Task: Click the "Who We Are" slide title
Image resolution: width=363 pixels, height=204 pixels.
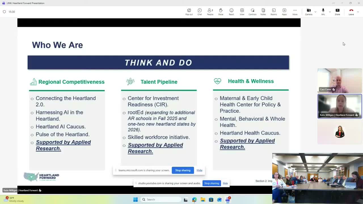Action: pos(57,45)
